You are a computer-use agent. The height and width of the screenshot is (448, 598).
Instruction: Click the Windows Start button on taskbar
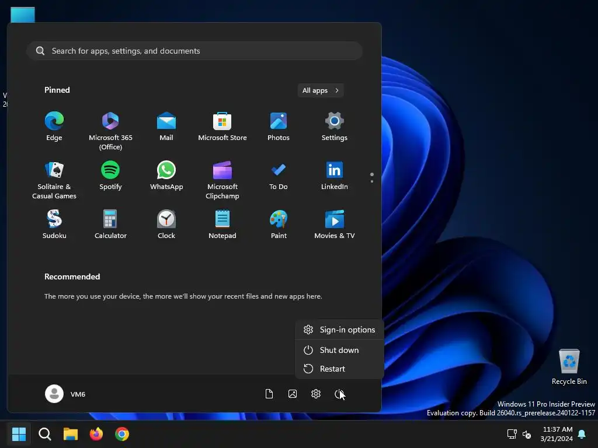[19, 434]
